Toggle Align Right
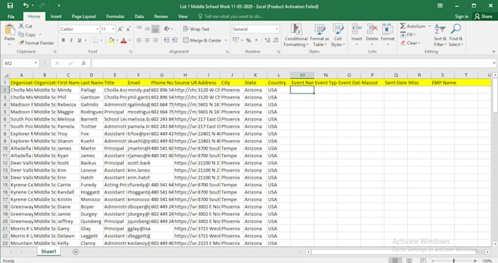This screenshot has width=498, height=263. click(155, 40)
